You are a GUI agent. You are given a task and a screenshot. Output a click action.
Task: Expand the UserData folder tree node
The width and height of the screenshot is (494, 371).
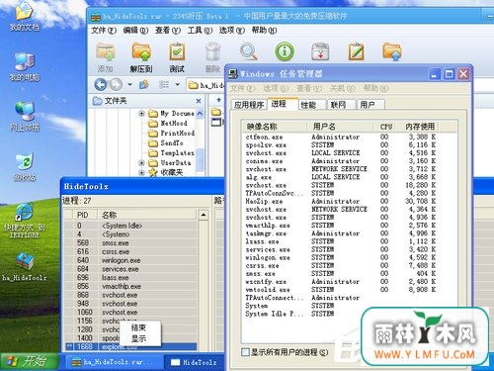141,162
